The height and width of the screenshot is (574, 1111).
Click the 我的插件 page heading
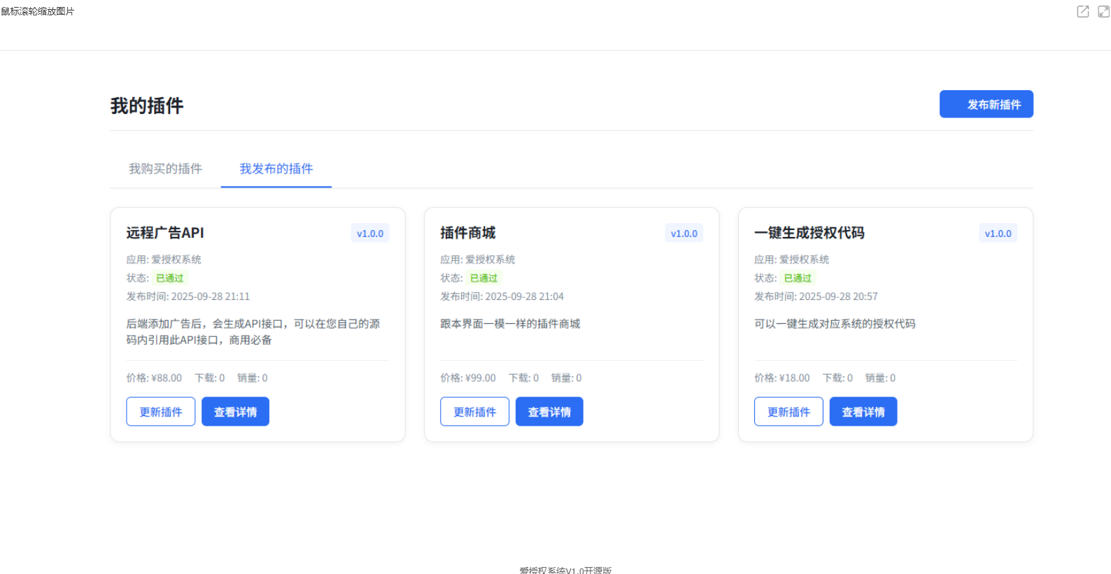coord(147,106)
